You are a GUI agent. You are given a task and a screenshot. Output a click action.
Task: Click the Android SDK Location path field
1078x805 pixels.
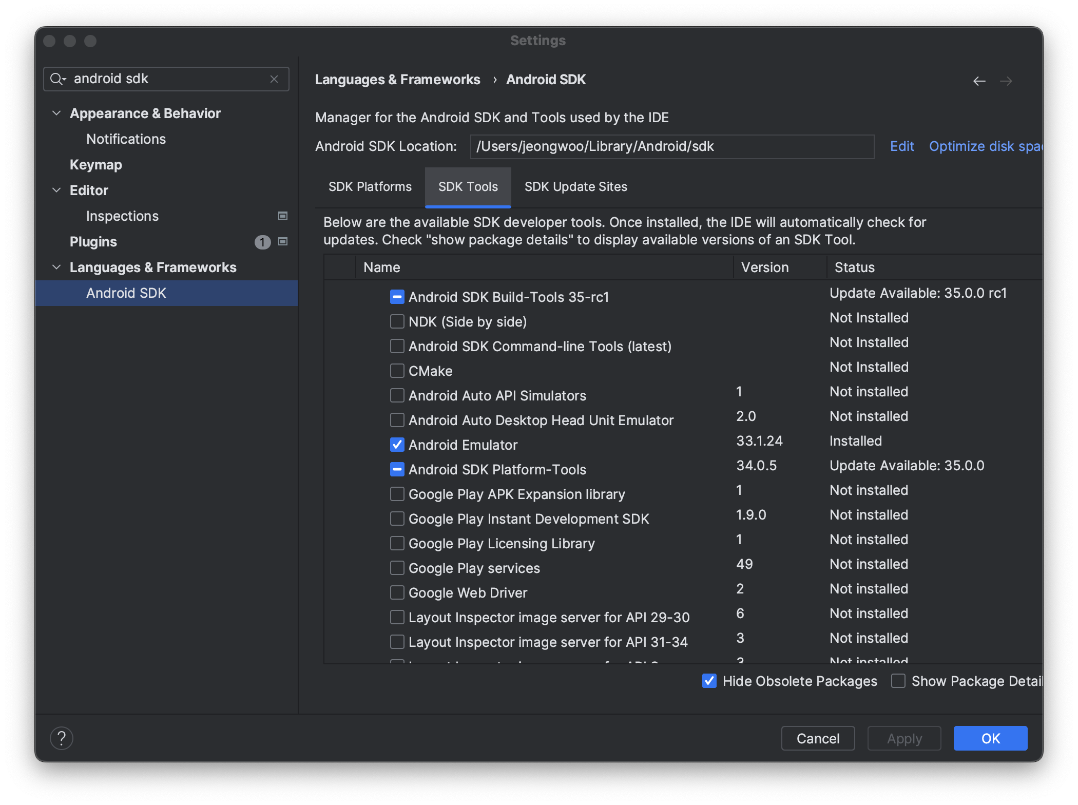[x=671, y=147]
